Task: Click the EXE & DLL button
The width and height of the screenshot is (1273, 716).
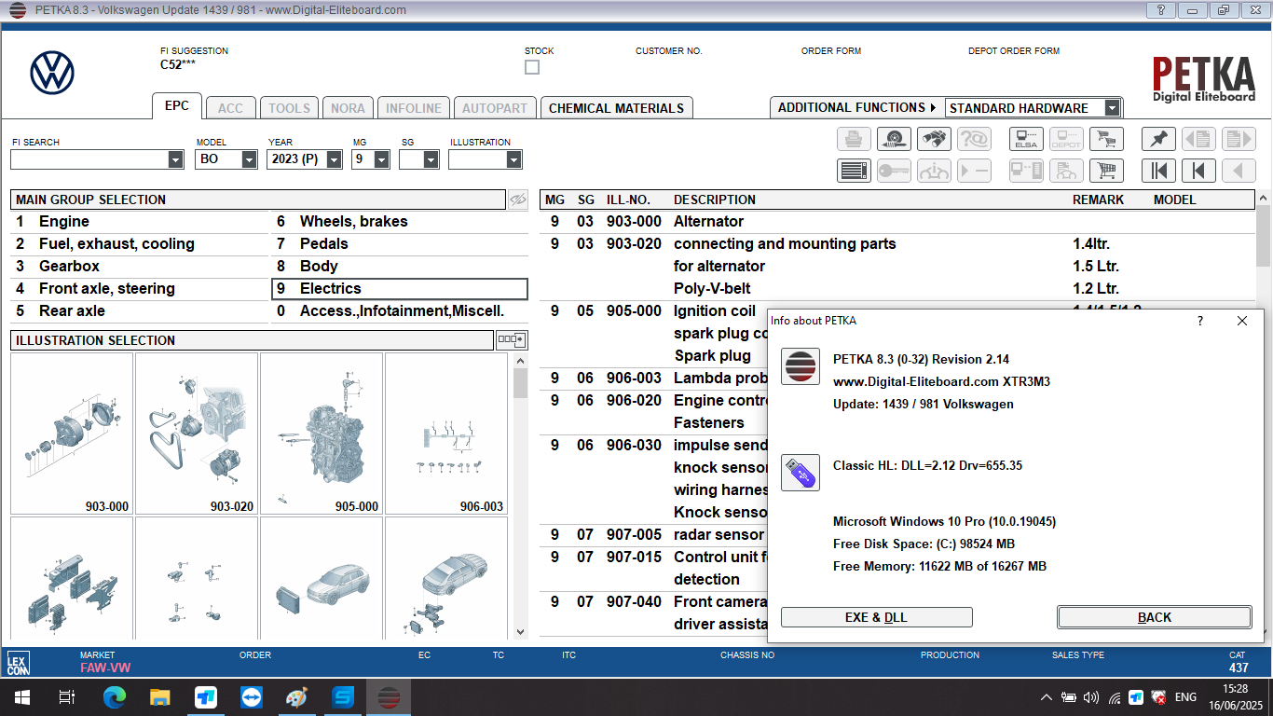Action: click(x=876, y=616)
